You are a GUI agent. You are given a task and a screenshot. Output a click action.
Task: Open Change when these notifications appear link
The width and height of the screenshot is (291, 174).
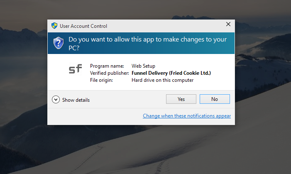pos(187,116)
